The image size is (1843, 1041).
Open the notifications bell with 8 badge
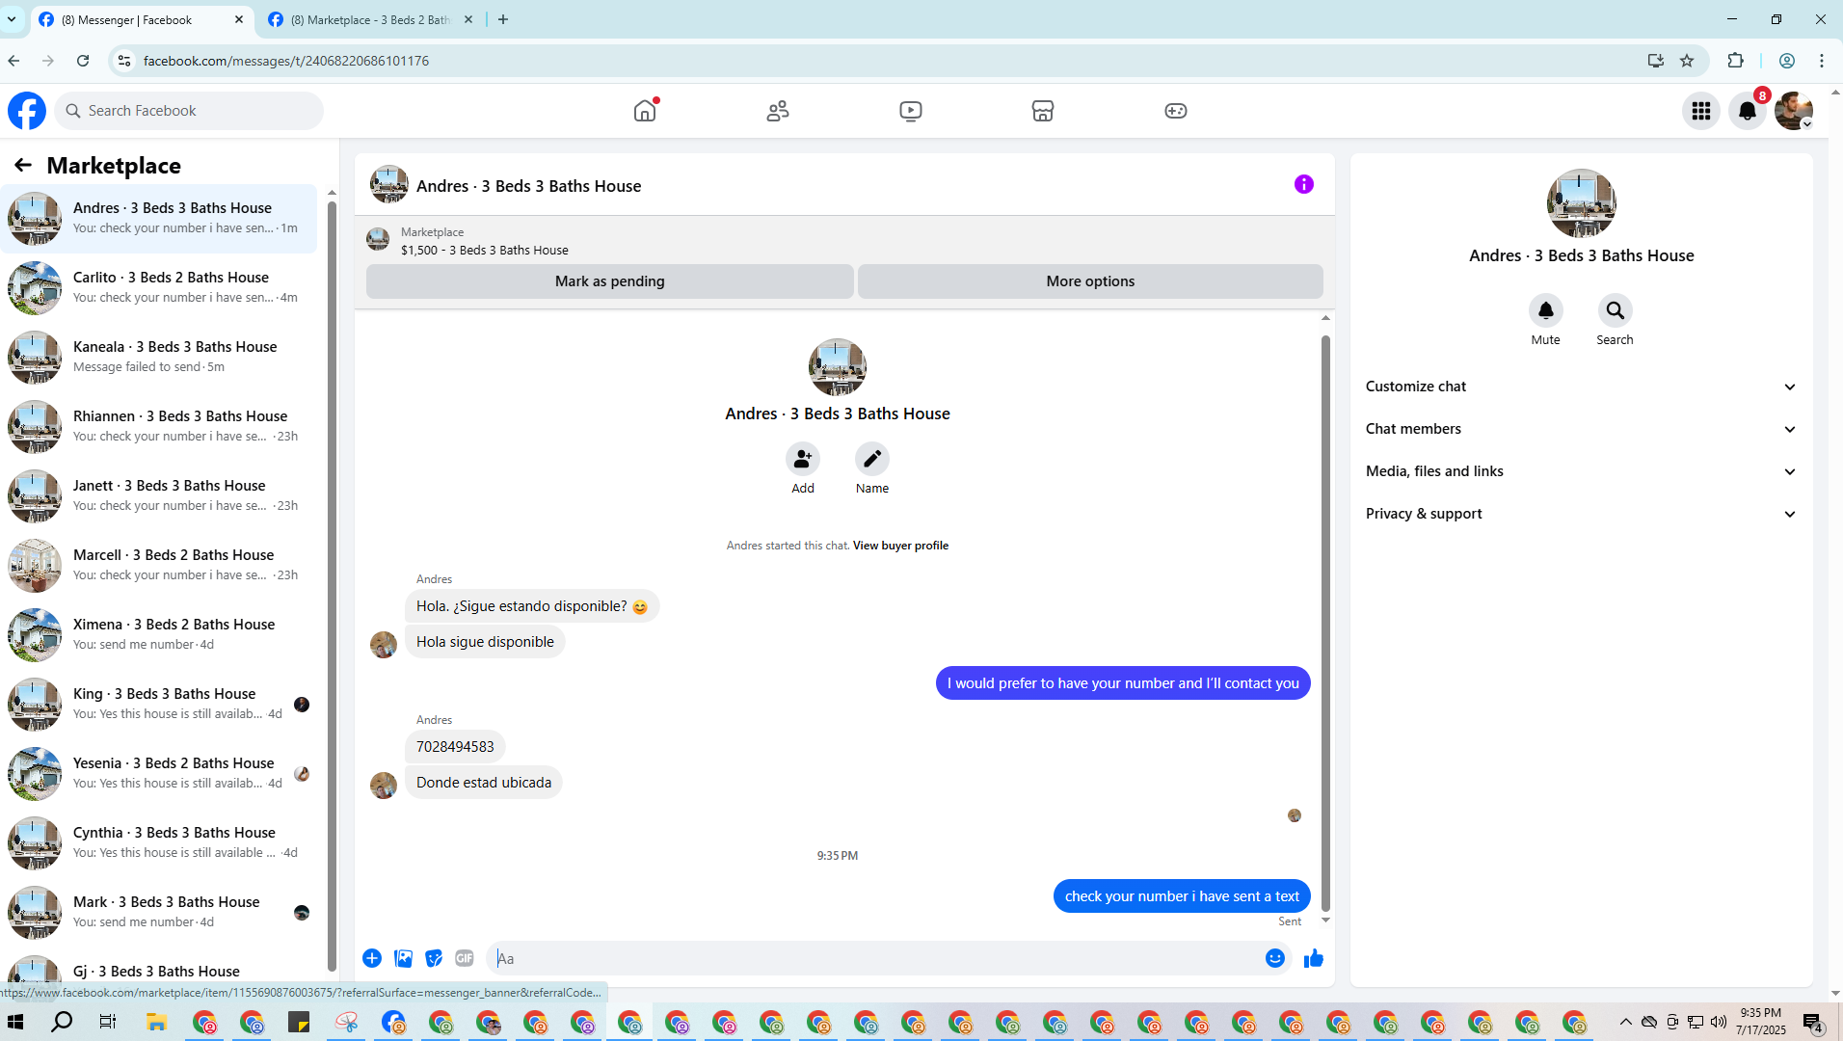(1748, 111)
